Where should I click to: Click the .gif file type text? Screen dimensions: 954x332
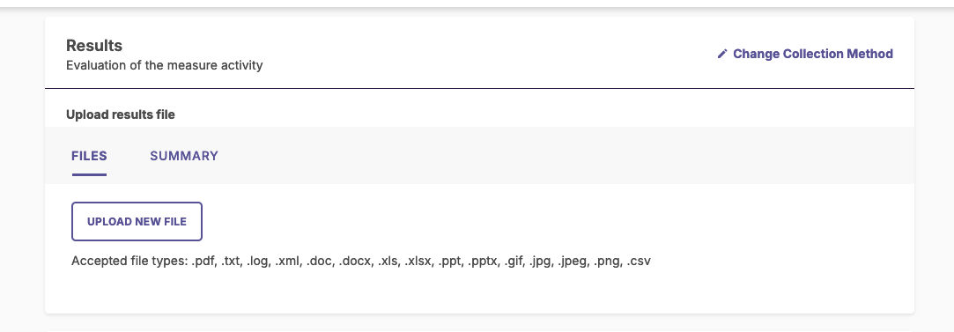(x=514, y=262)
